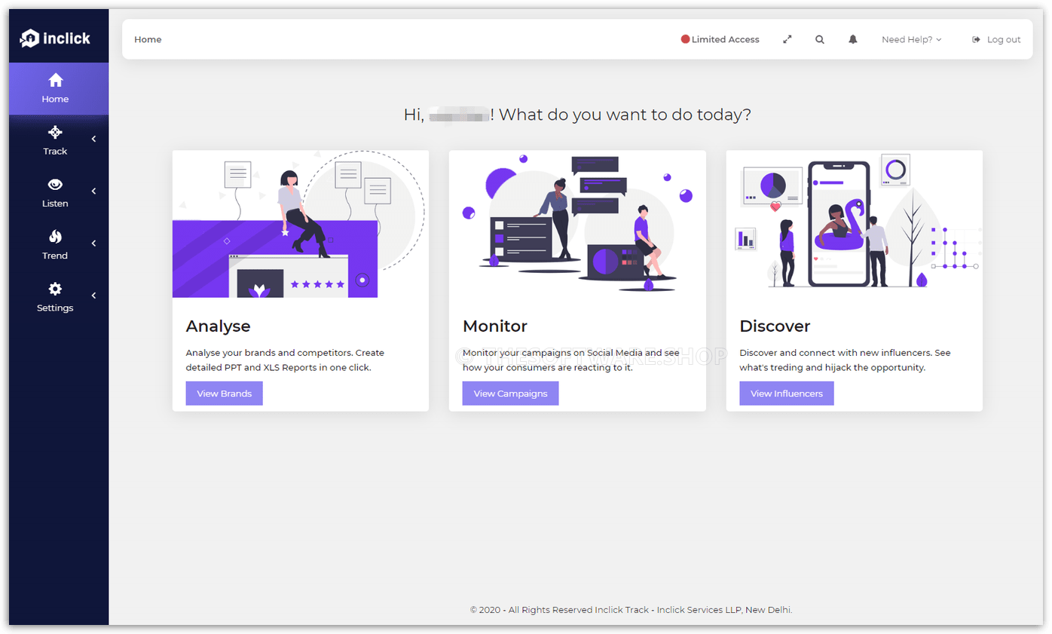The image size is (1052, 634).
Task: Click the Limited Access status indicator
Action: [720, 39]
